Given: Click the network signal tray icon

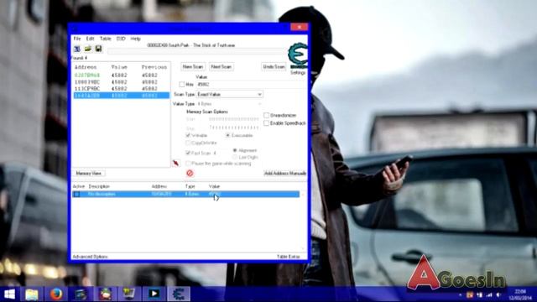Looking at the screenshot, I should point(489,294).
